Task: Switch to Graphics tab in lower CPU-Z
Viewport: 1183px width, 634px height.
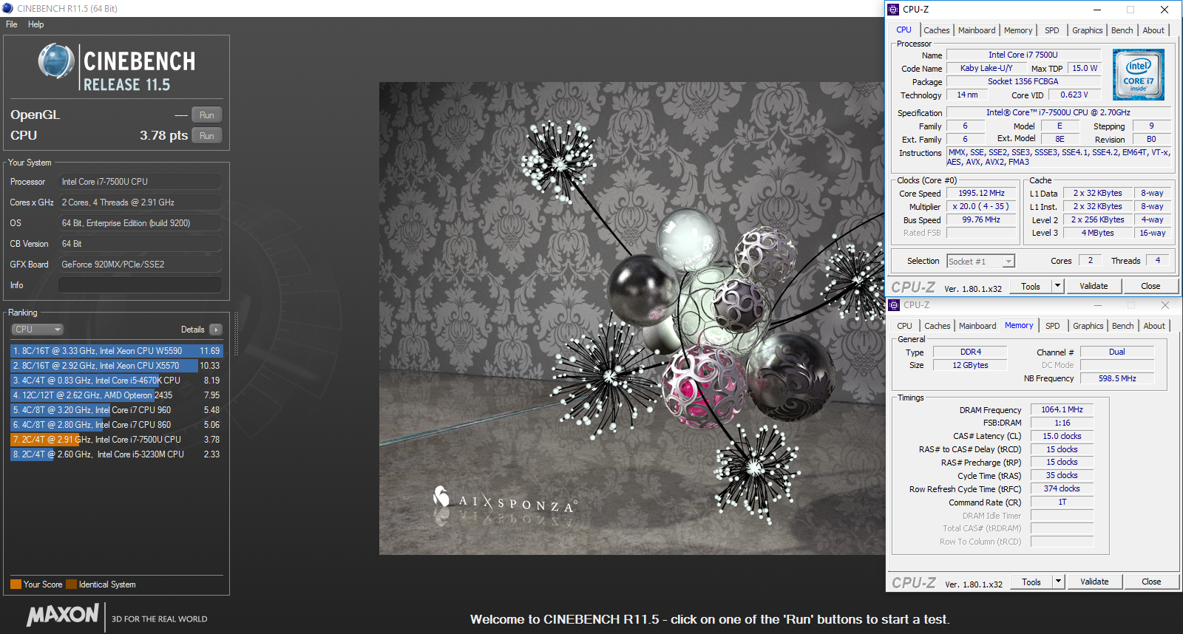Action: 1088,326
